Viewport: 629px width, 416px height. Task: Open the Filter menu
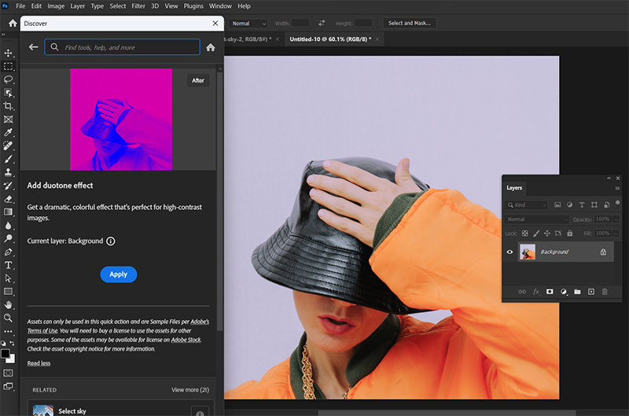138,6
